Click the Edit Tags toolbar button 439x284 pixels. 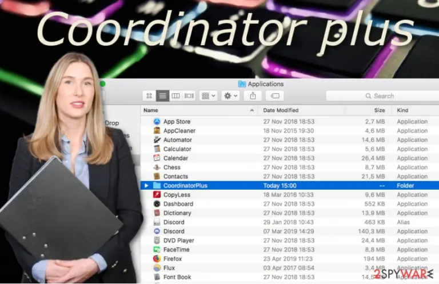(275, 96)
